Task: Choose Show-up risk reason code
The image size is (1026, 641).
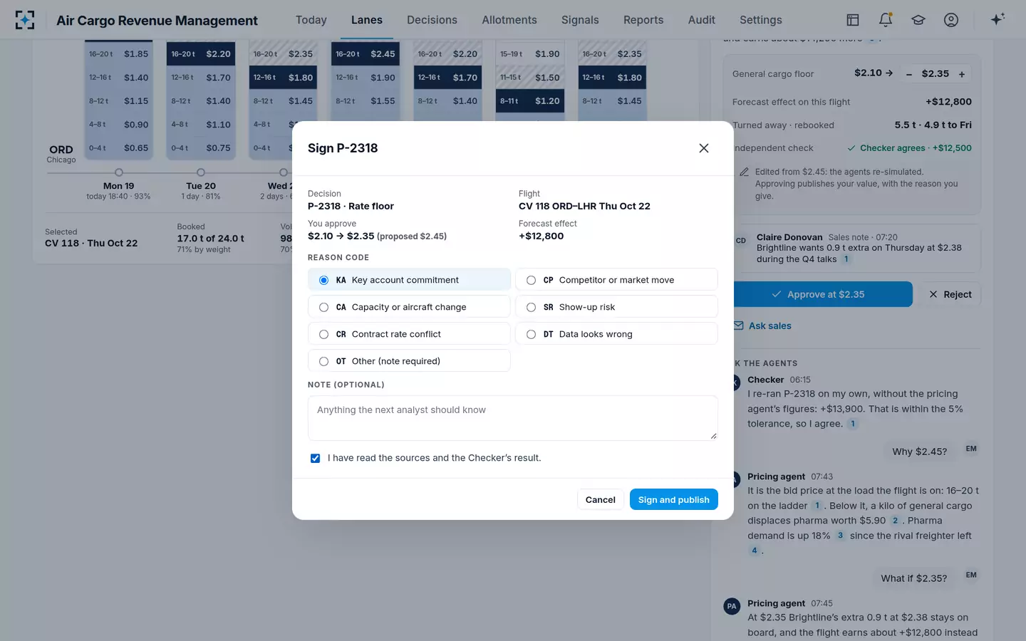Action: [x=616, y=307]
